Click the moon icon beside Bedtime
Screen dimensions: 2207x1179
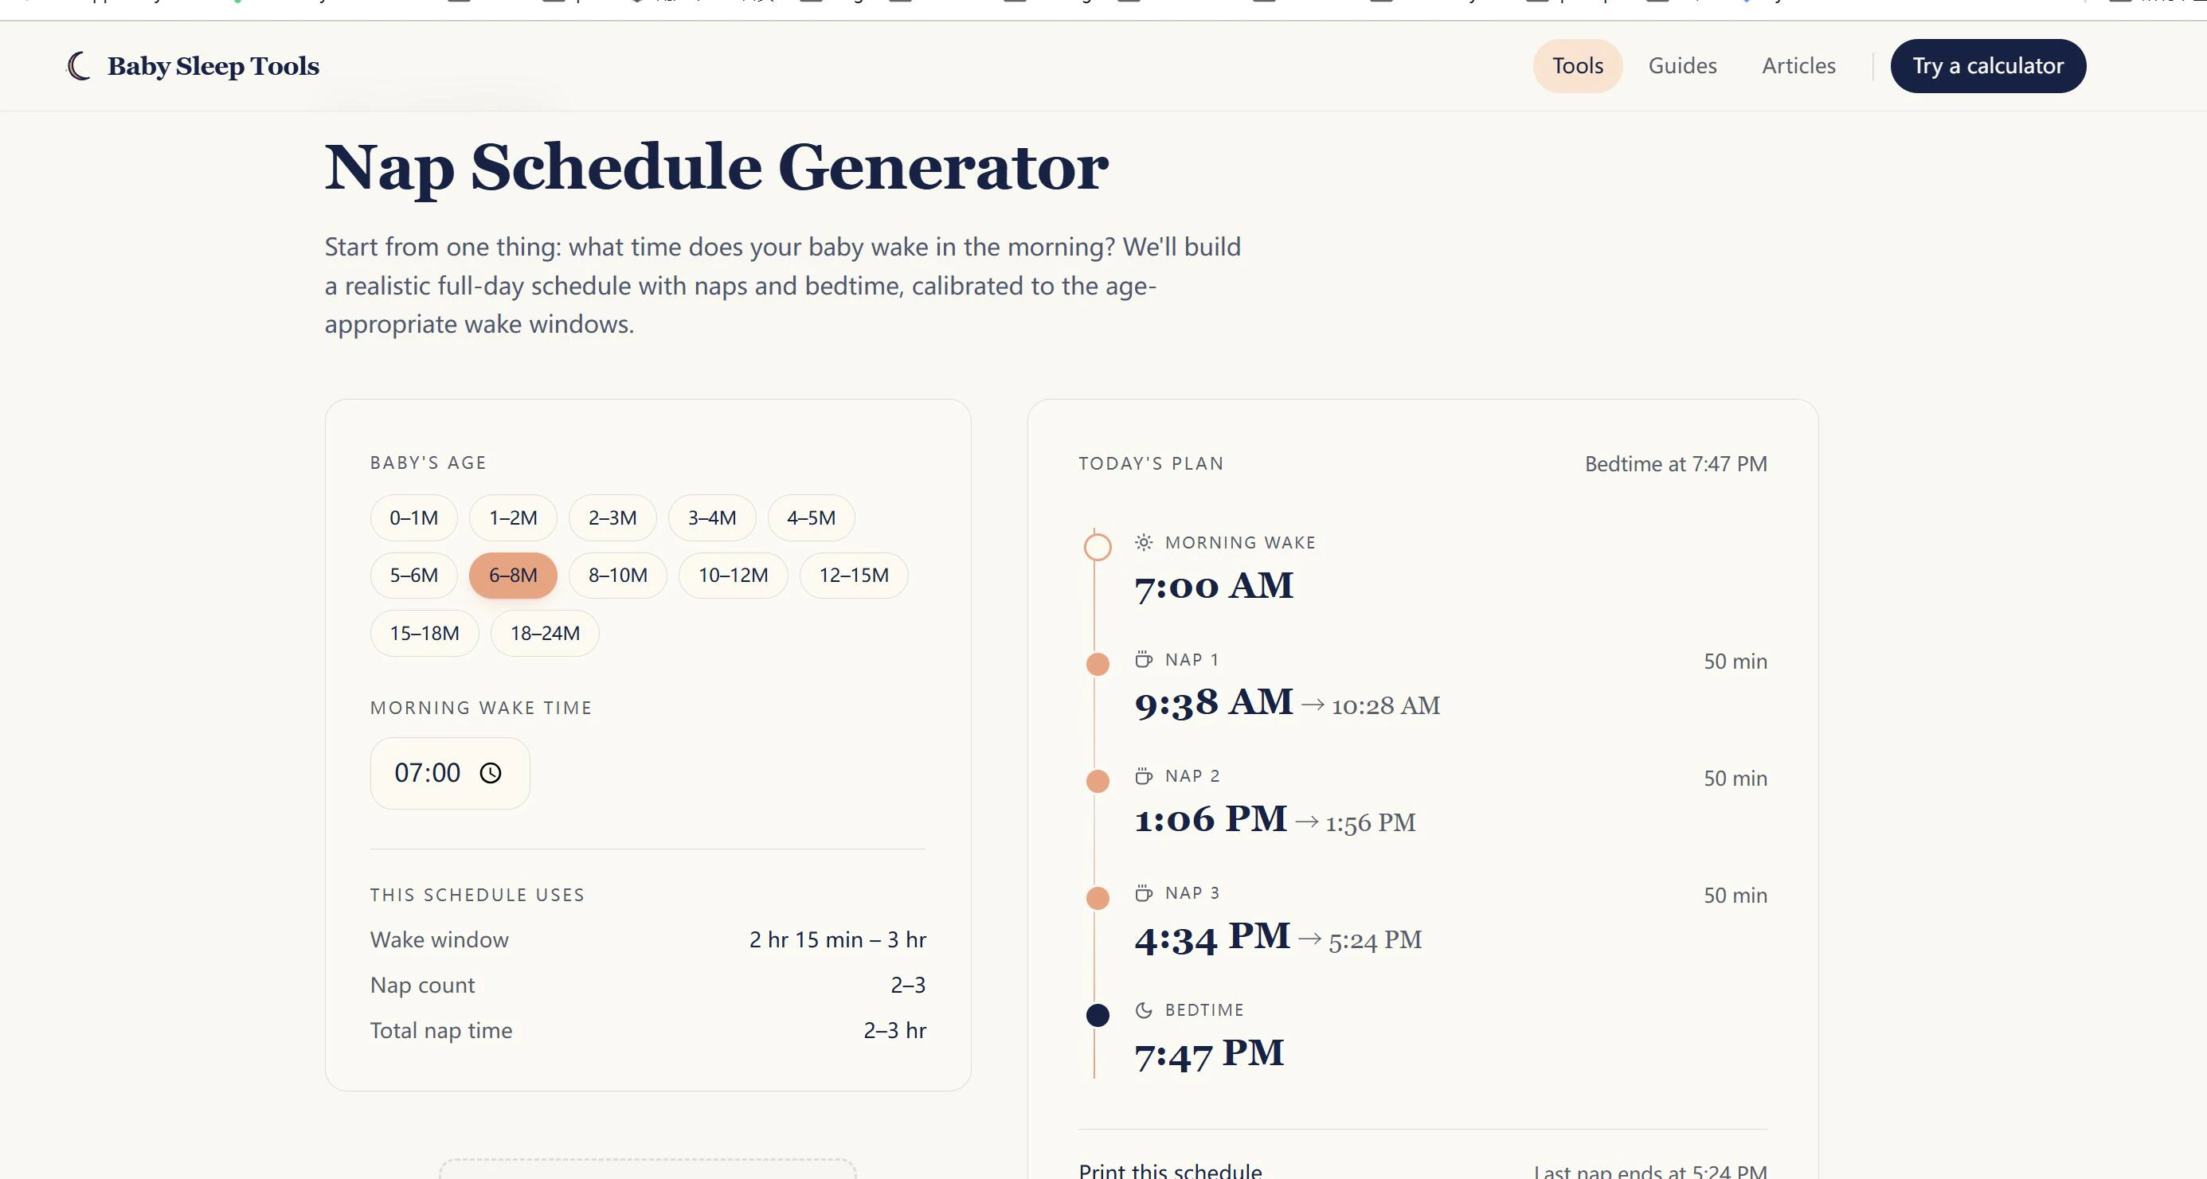pos(1144,1009)
